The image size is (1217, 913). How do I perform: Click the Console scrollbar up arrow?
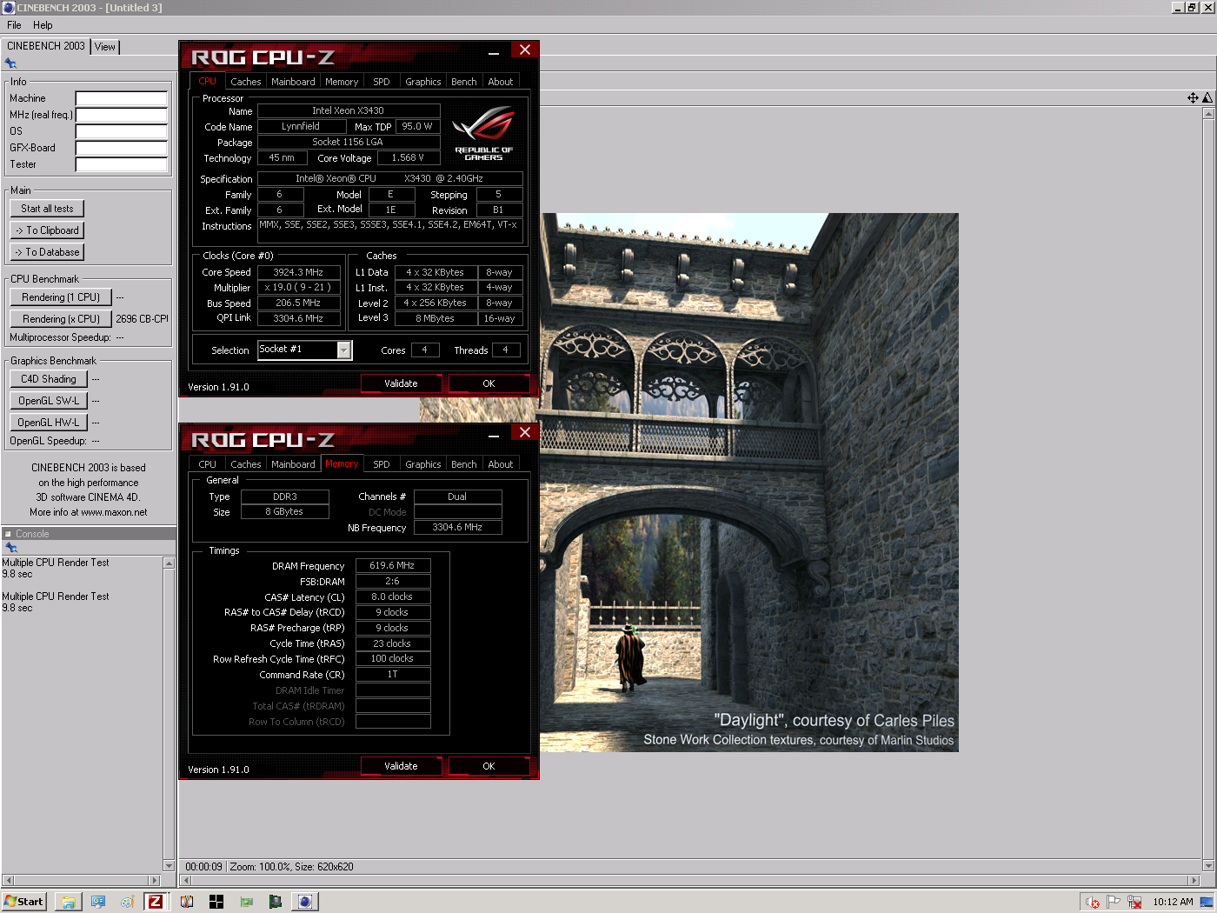coord(169,563)
